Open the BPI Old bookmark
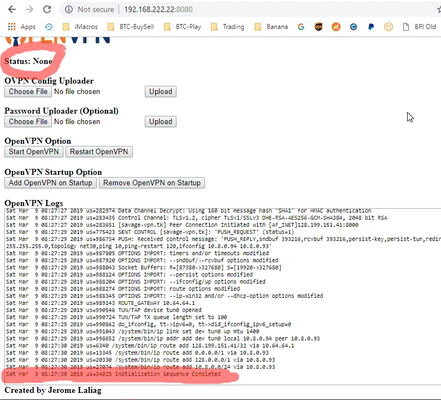This screenshot has height=400, width=441. pyautogui.click(x=419, y=27)
